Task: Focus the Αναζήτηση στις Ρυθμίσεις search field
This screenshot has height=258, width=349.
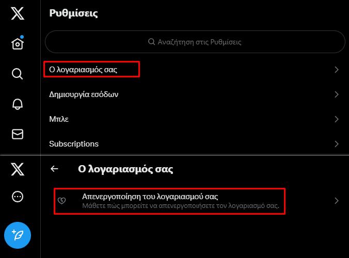Action: tap(195, 42)
